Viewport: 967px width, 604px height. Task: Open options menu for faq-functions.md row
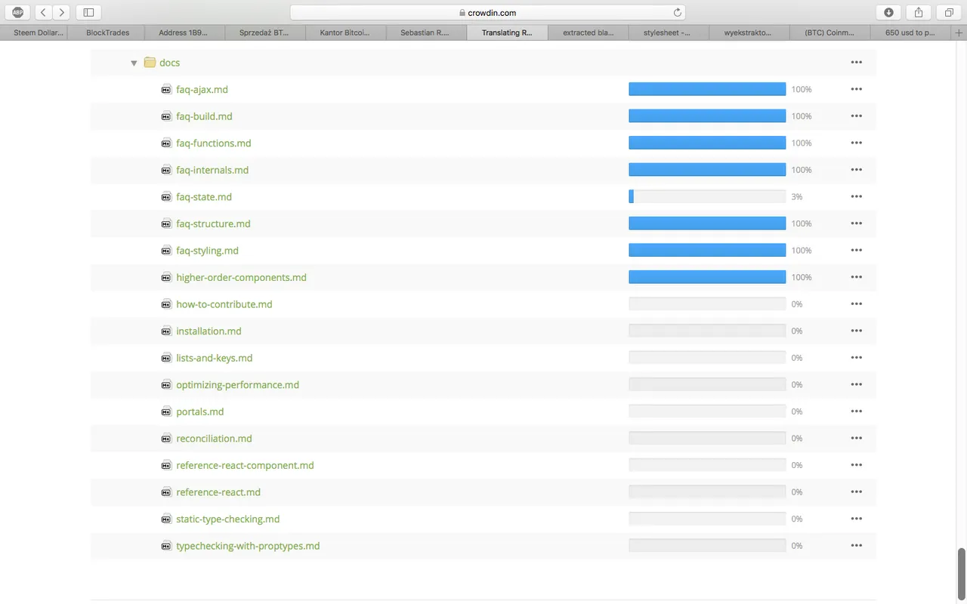pyautogui.click(x=856, y=143)
